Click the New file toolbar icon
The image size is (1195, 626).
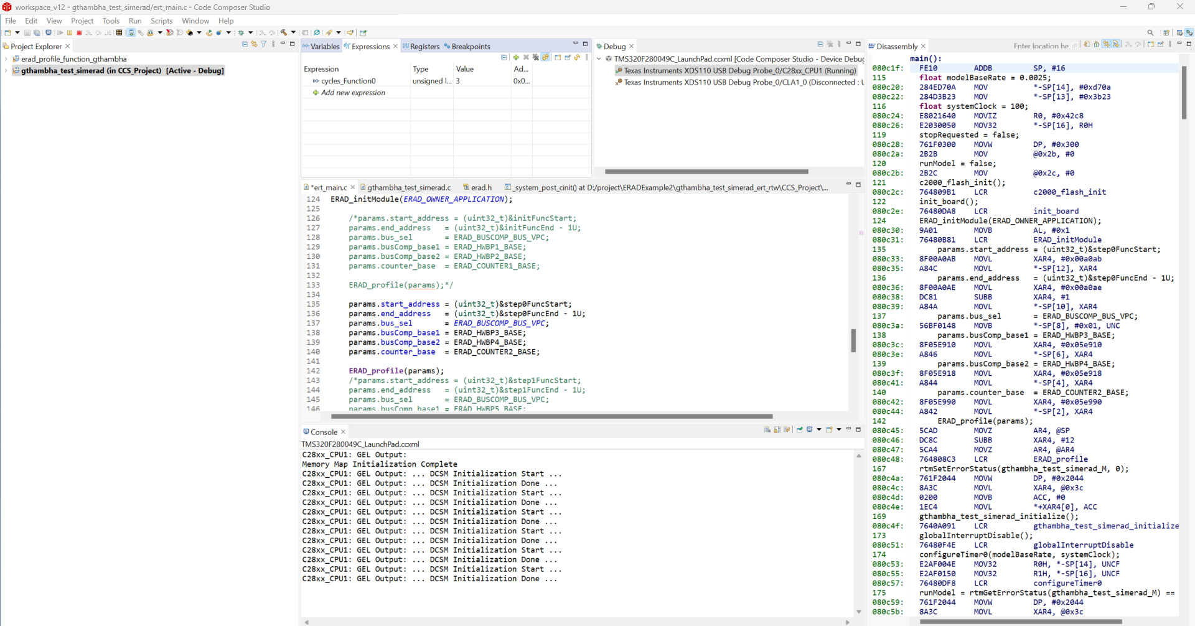pyautogui.click(x=7, y=33)
